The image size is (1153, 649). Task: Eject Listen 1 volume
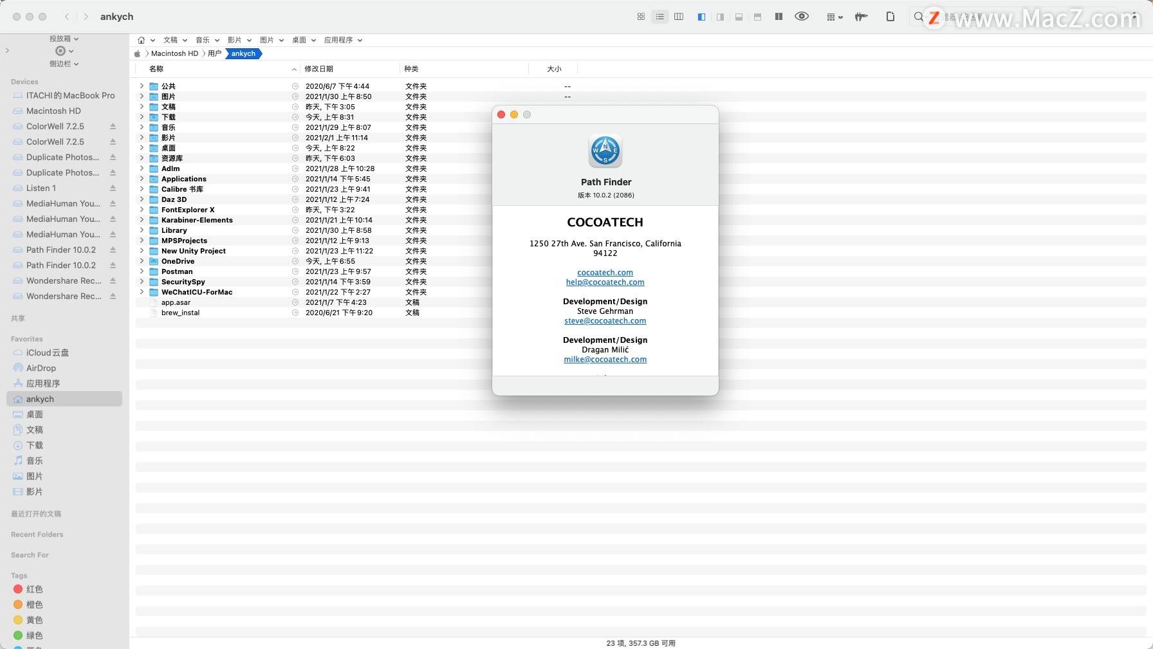113,188
